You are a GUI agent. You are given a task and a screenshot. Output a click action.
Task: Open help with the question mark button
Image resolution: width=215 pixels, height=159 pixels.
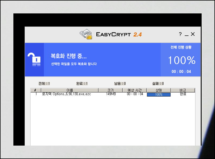(x=180, y=34)
